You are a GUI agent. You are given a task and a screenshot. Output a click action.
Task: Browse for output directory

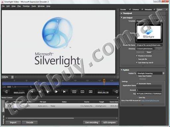coord(159,49)
